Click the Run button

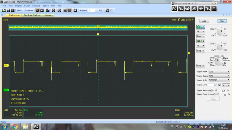pyautogui.click(x=222, y=21)
